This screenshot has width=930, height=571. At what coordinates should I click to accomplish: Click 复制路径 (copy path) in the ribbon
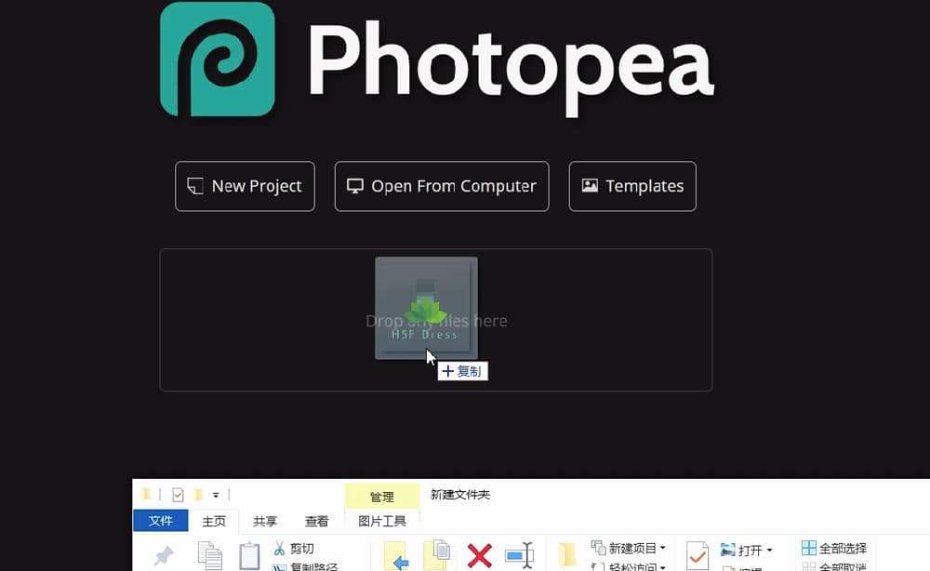(x=305, y=567)
